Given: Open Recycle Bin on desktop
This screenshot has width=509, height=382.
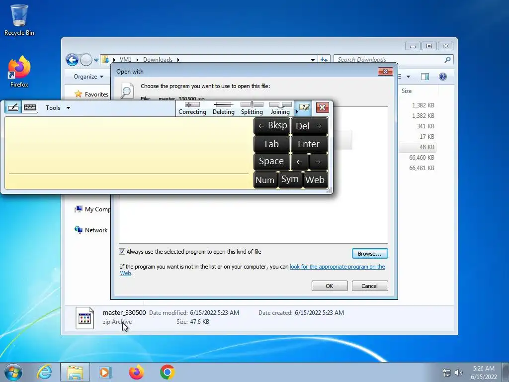Looking at the screenshot, I should (19, 20).
